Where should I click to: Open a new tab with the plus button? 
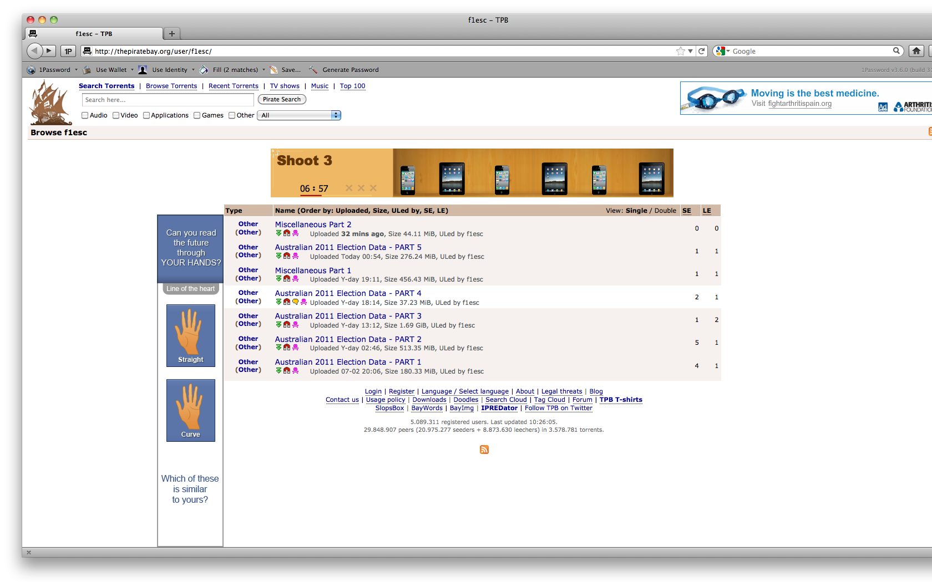(x=172, y=34)
